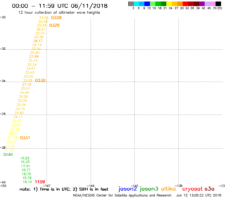Screen dimensions: 225x198
Task: Click the orange wave height 28.17
Action: [38, 41]
